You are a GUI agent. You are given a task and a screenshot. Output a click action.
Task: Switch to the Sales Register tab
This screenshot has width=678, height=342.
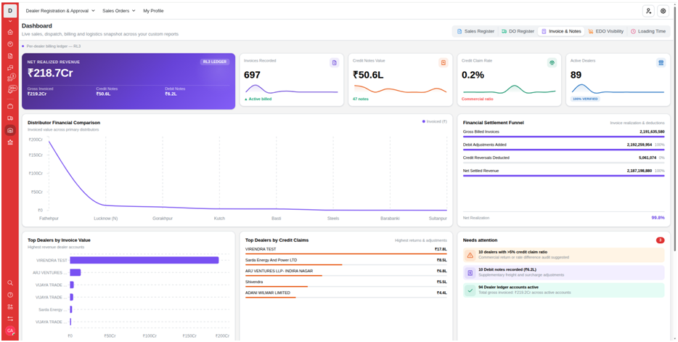click(475, 31)
